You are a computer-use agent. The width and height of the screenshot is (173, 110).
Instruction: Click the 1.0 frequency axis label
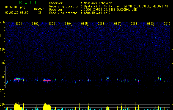point(2,50)
